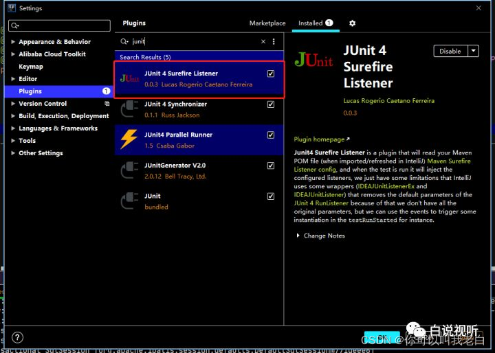Screen dimensions: 495x353
Task: Open plugin settings gear menu
Action: click(352, 23)
